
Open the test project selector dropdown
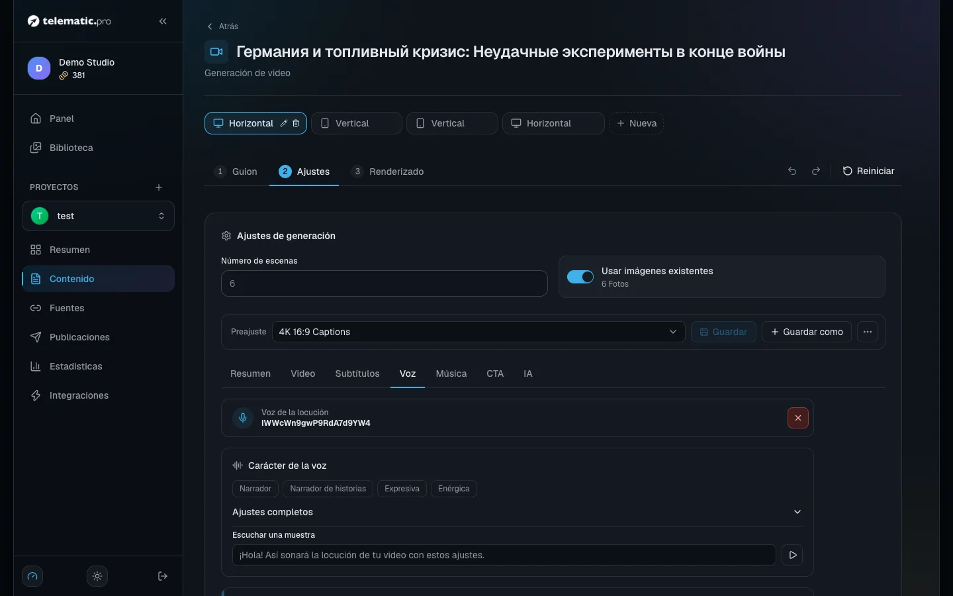(x=98, y=216)
